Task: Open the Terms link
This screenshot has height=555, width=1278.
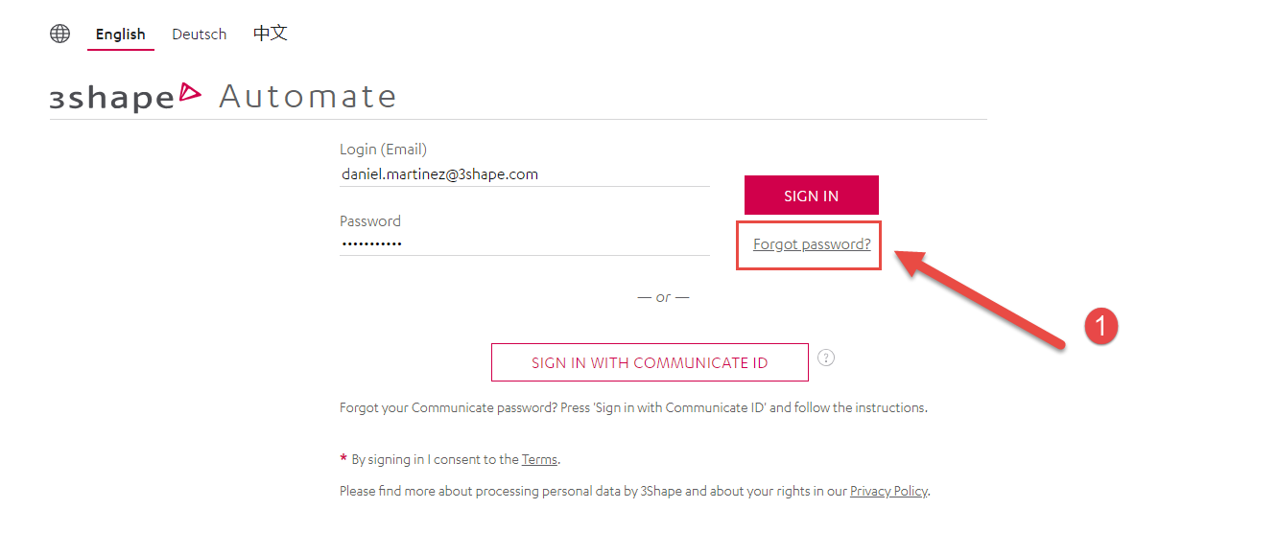Action: pos(539,459)
